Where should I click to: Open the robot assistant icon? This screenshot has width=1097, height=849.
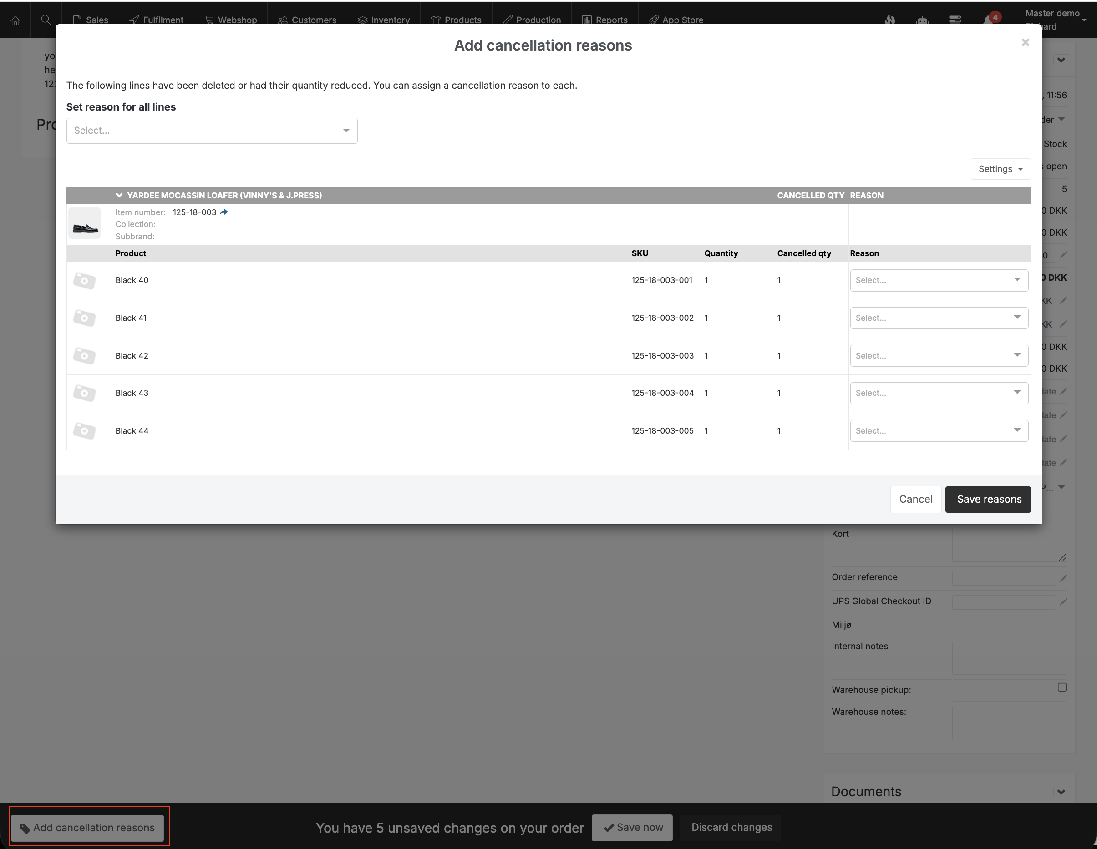(x=922, y=20)
